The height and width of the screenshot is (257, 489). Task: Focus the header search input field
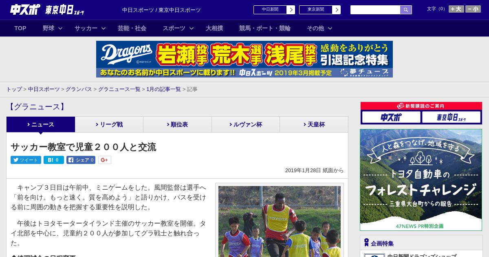[375, 10]
